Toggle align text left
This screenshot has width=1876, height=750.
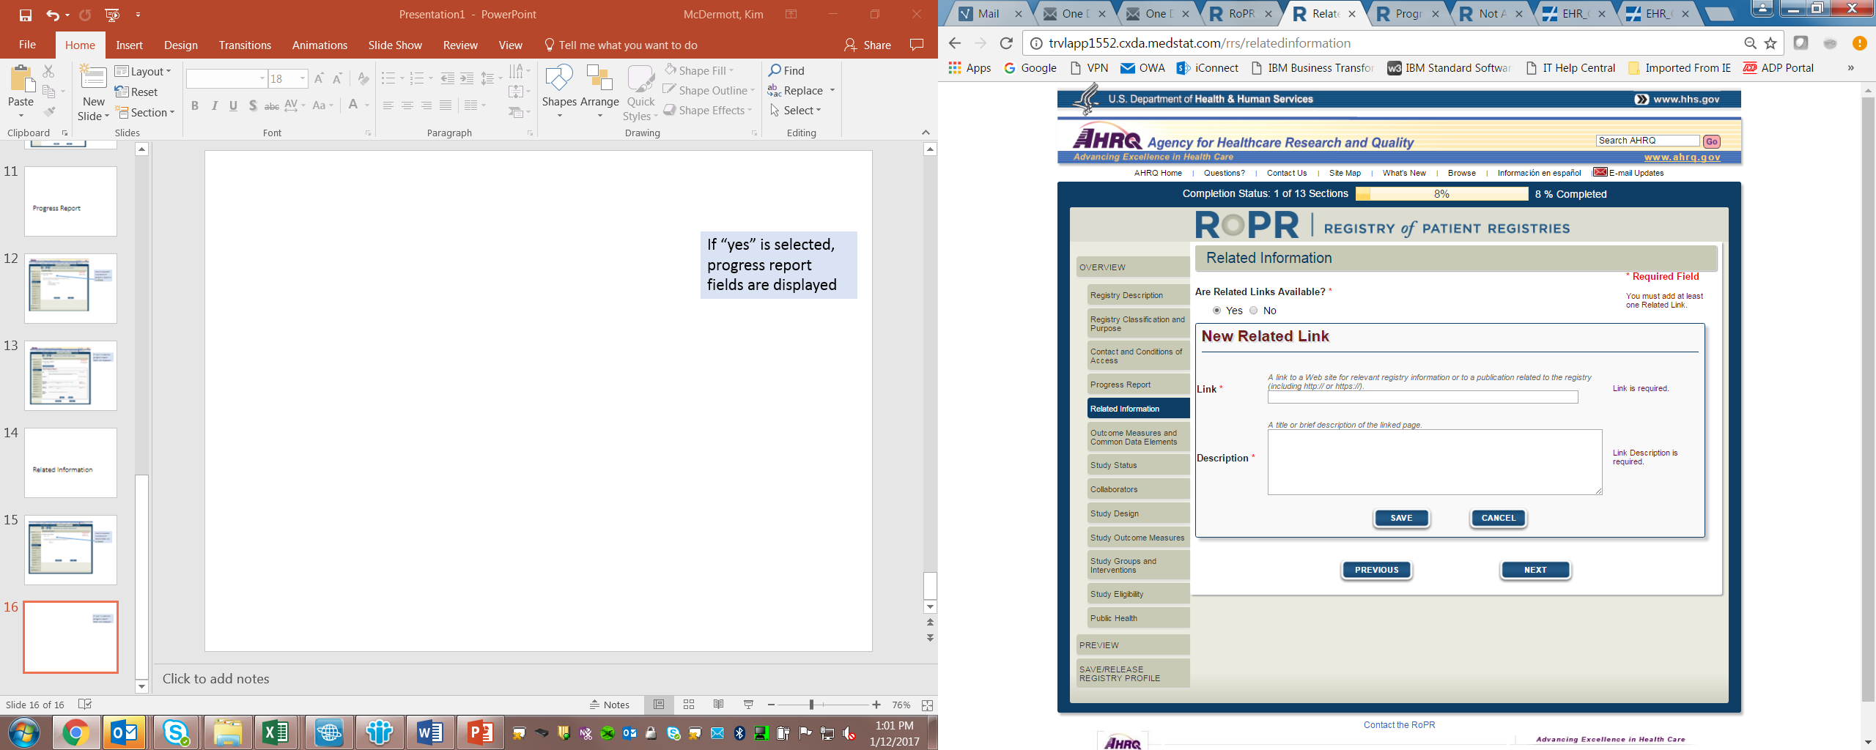tap(388, 105)
